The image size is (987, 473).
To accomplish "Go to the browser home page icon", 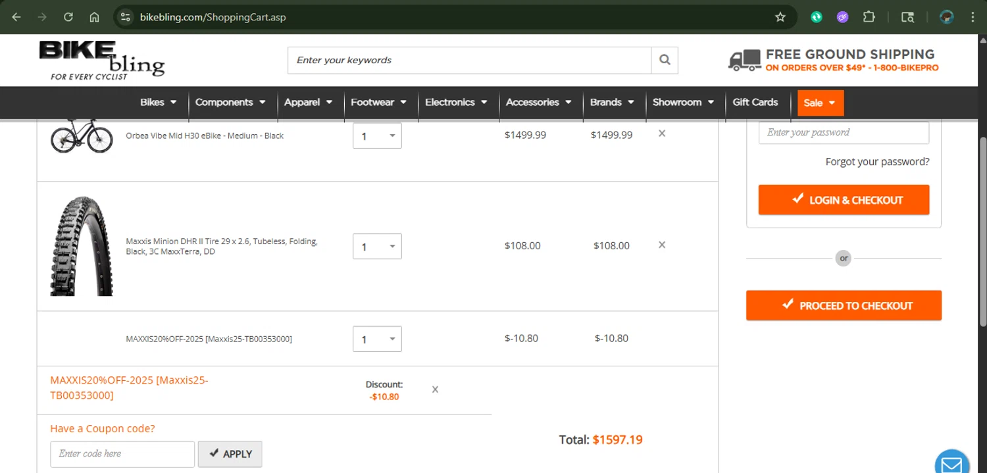I will (94, 17).
